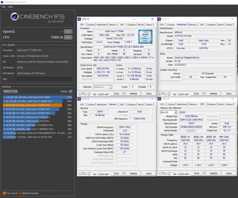
Task: Click the CPU-Z icon in the top-left CPU-Z window title
Action: tap(79, 19)
